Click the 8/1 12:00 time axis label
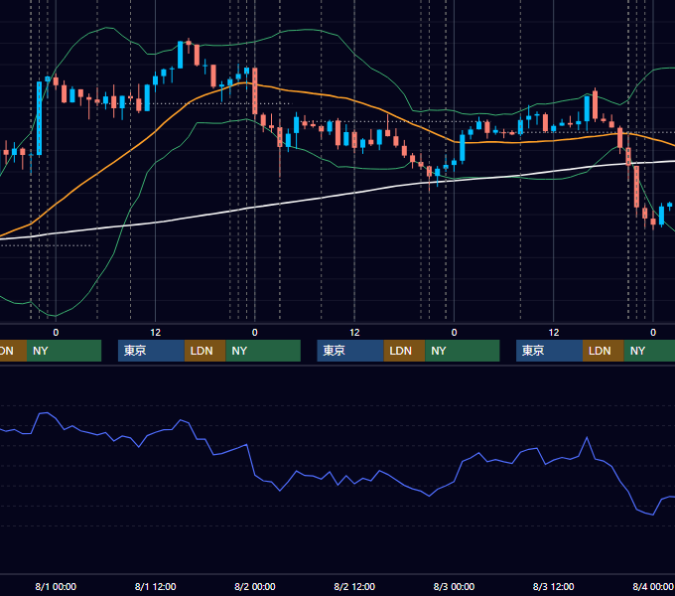This screenshot has height=596, width=675. pyautogui.click(x=156, y=586)
